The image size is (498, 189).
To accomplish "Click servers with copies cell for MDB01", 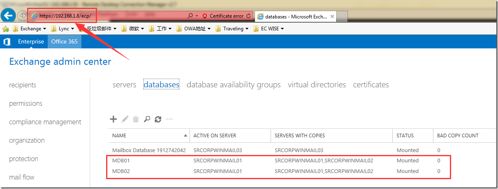I will (324, 161).
